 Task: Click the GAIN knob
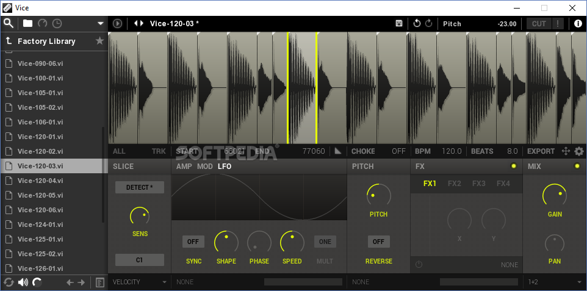coord(555,195)
